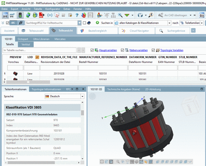Click the DIN 962 toolbar icon

63,15
